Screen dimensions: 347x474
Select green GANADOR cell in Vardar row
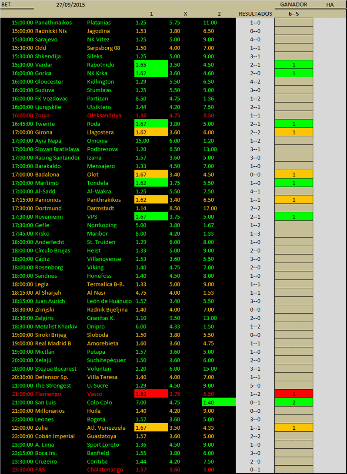pyautogui.click(x=294, y=64)
